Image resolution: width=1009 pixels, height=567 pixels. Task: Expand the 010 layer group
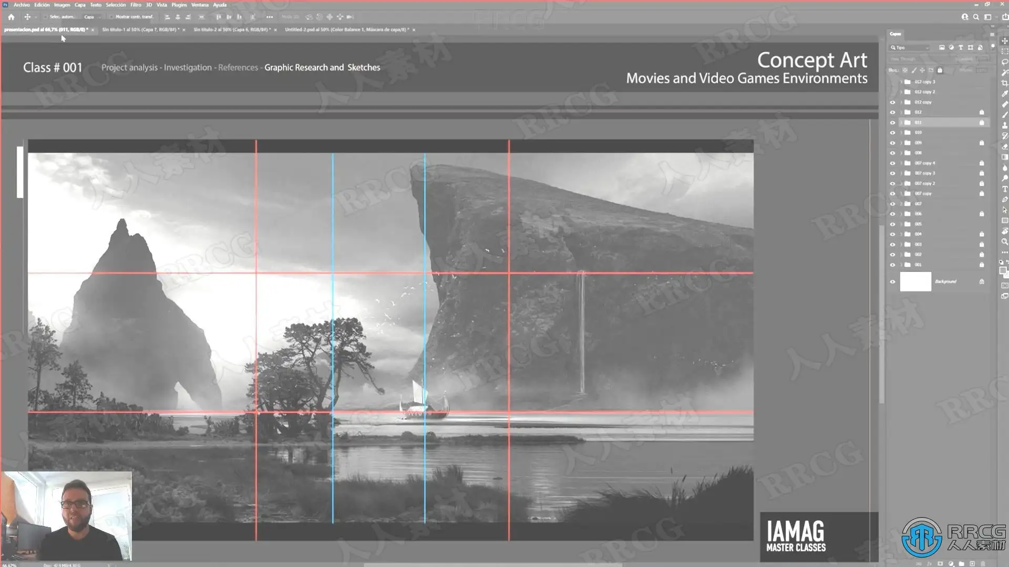pos(901,133)
